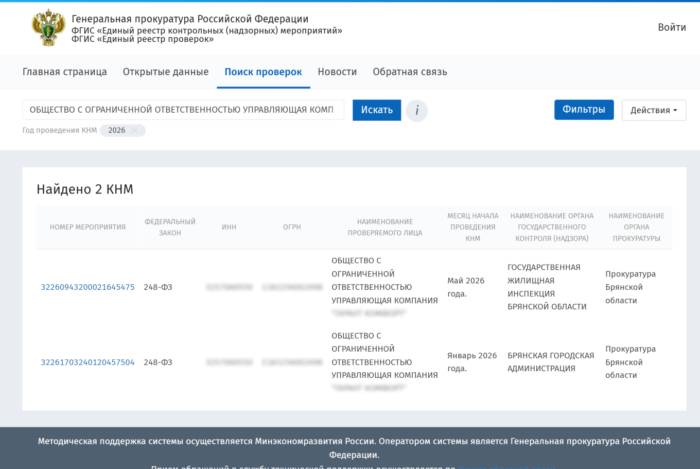Click the Наименование проверяемого лица column header

tap(385, 227)
